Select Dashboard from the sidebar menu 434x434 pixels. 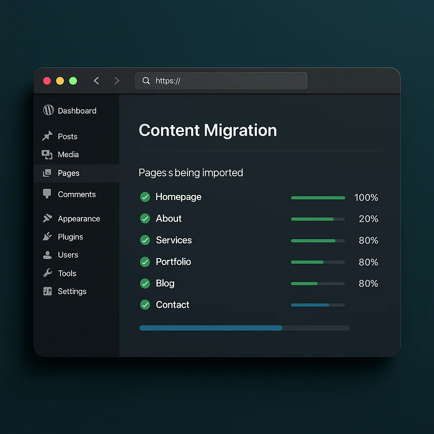(x=77, y=110)
